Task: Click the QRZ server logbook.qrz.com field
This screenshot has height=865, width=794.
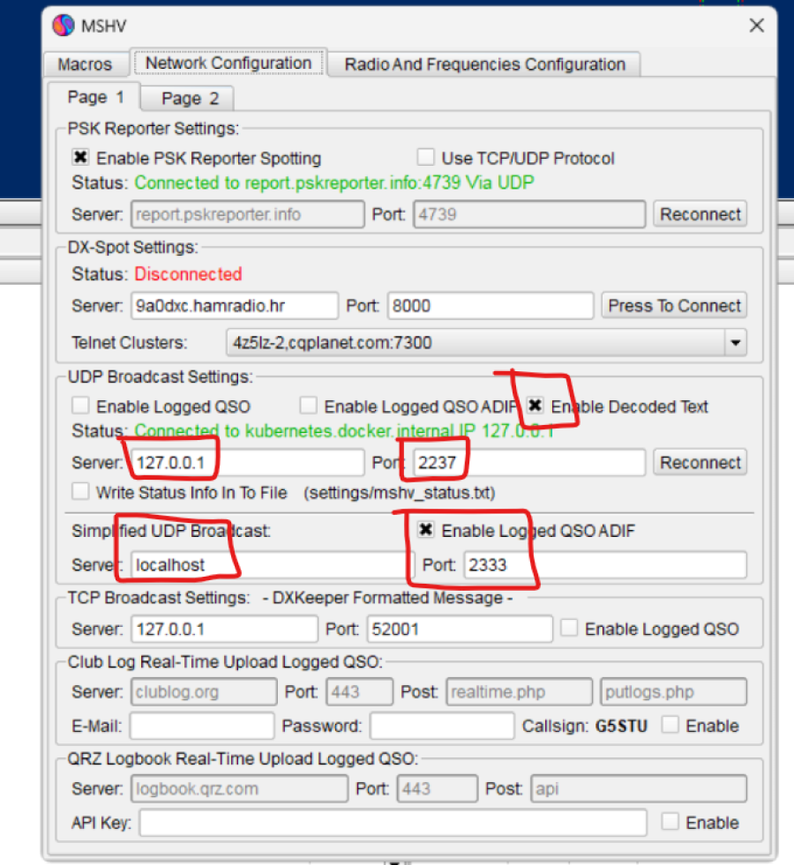Action: [x=239, y=789]
